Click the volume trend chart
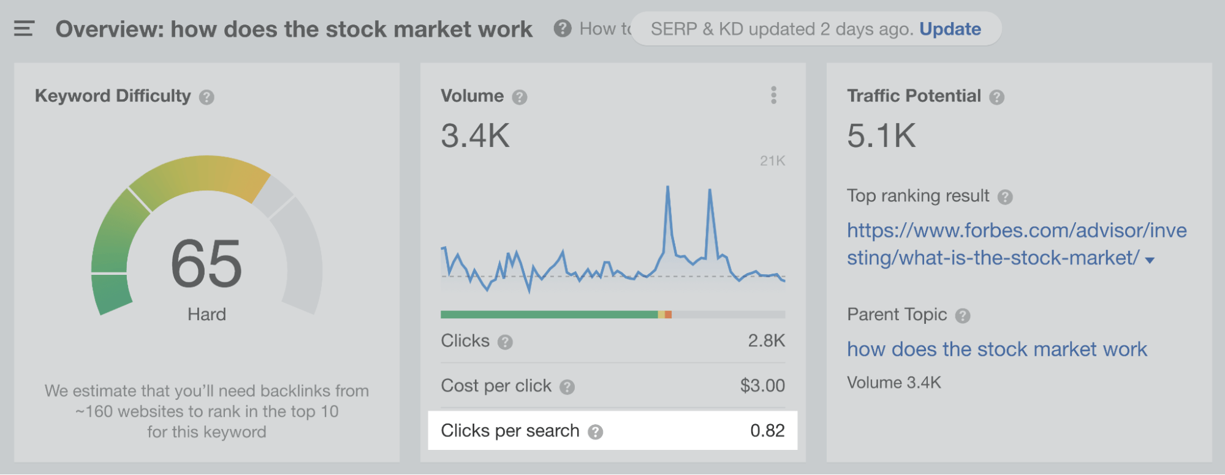Image resolution: width=1225 pixels, height=475 pixels. pos(613,245)
